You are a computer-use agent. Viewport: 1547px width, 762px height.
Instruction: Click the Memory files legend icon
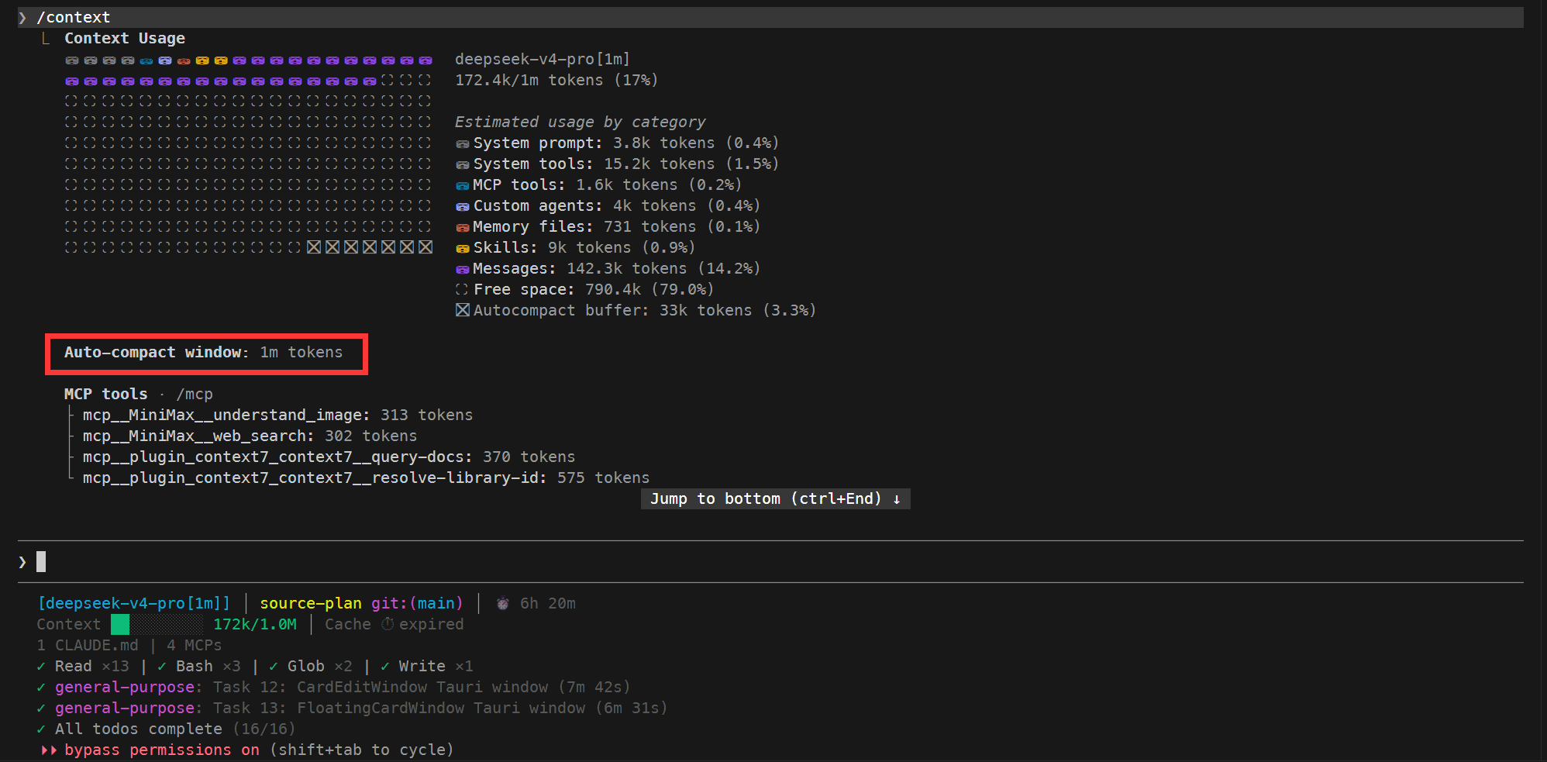pos(463,227)
